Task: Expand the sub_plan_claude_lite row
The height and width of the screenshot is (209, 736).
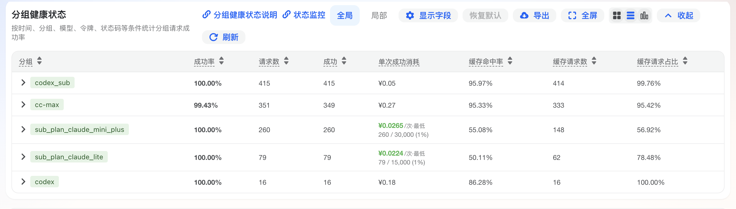Action: point(23,157)
